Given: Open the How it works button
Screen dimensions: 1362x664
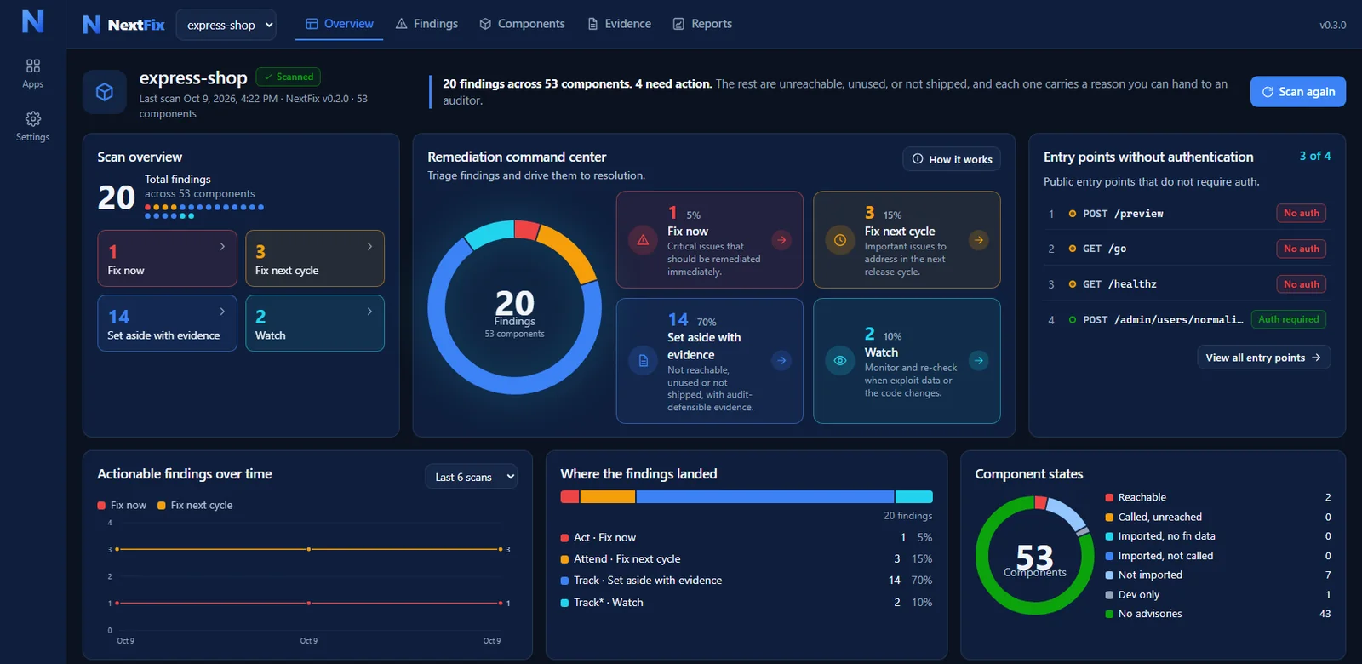Looking at the screenshot, I should pos(952,159).
